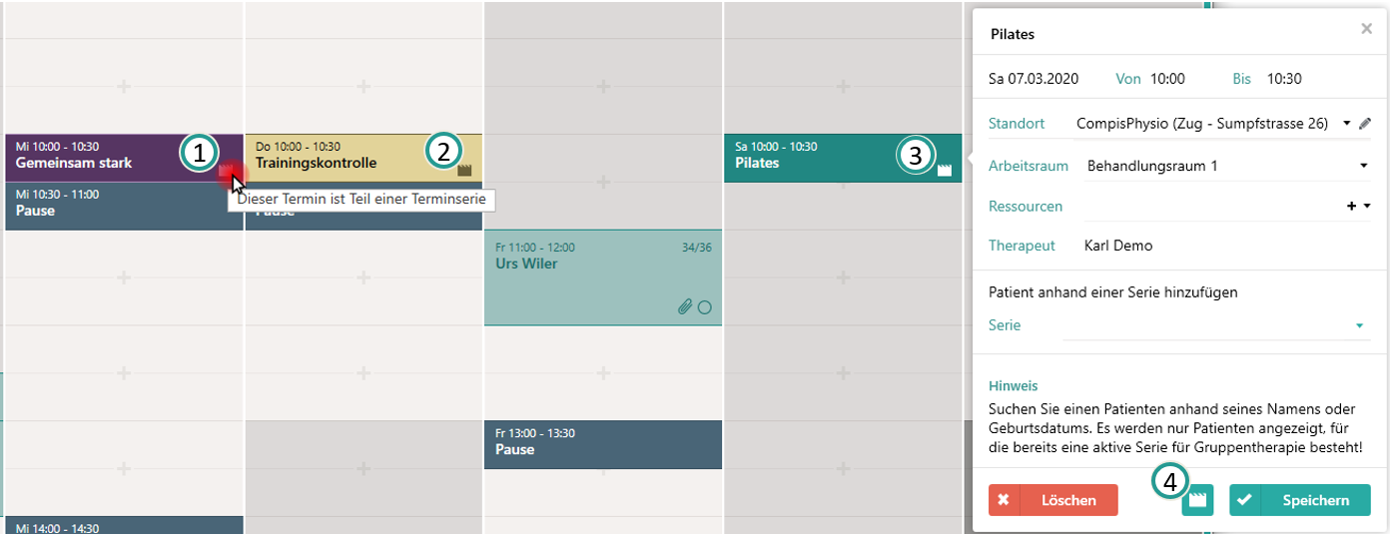The width and height of the screenshot is (1390, 537).
Task: Open the Ressourcen dropdown arrow
Action: pyautogui.click(x=1366, y=207)
